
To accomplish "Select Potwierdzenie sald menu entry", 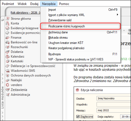I will [x=80, y=20].
